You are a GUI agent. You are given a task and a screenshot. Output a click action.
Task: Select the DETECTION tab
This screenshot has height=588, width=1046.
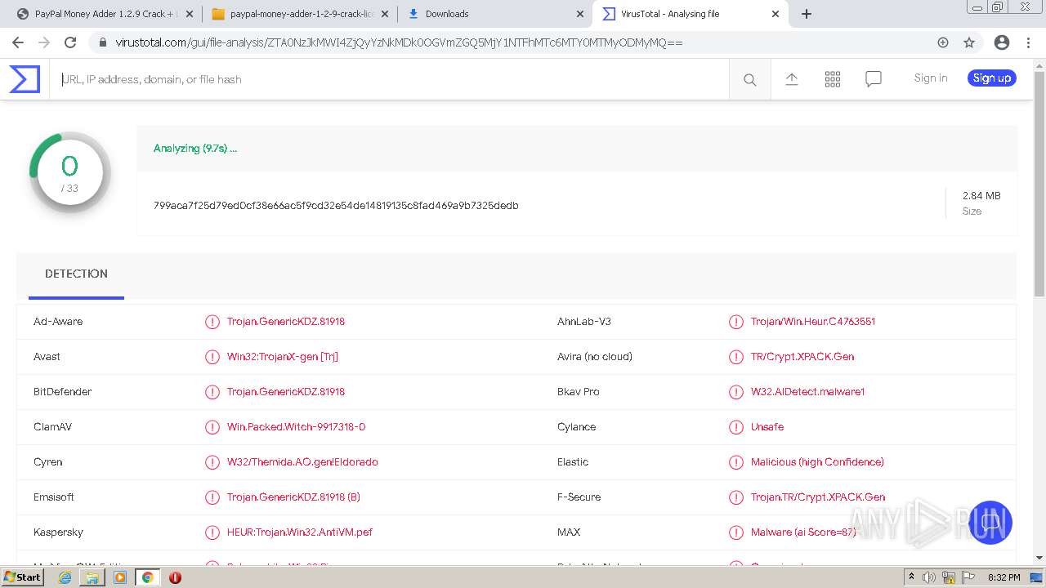click(x=76, y=274)
